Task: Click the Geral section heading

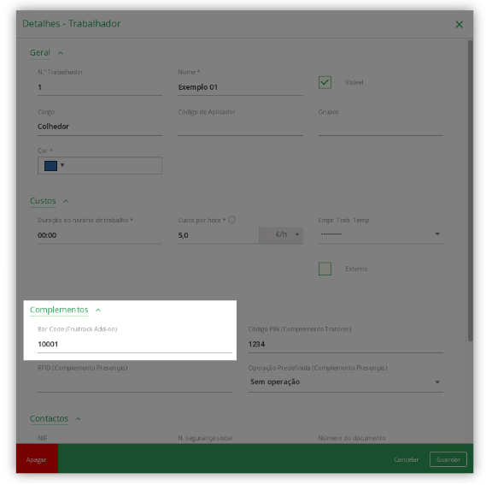Action: tap(40, 53)
